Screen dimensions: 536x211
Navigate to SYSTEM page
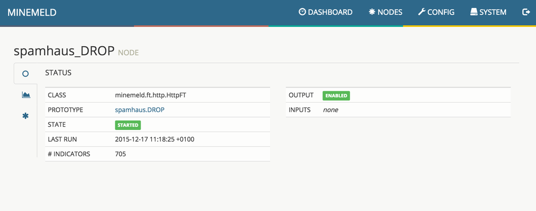pos(488,12)
